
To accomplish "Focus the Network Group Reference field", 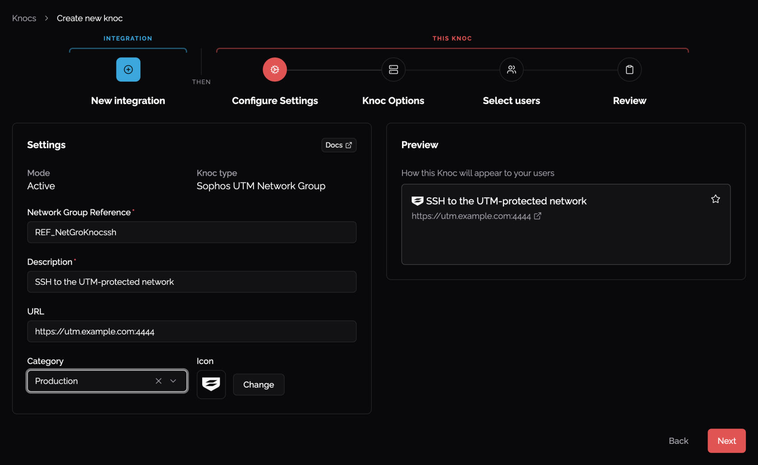I will pos(192,232).
